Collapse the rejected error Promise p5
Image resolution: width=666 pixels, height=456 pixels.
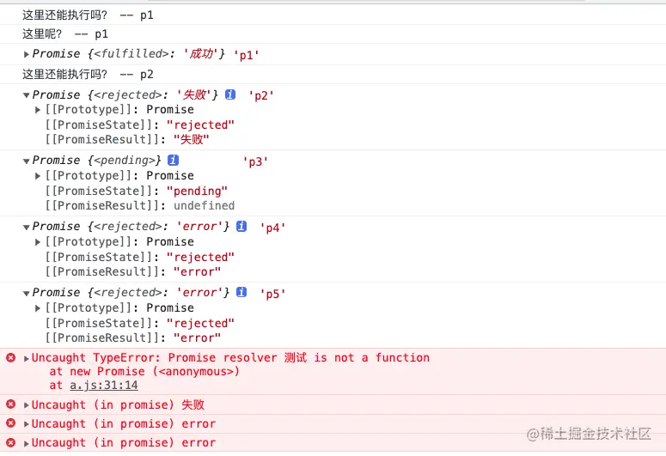(x=27, y=293)
